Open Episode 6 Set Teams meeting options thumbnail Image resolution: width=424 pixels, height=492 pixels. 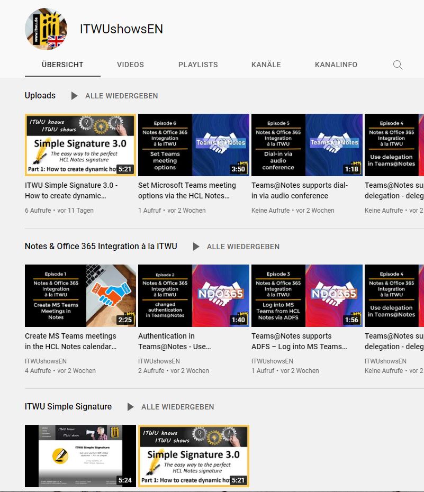194,145
